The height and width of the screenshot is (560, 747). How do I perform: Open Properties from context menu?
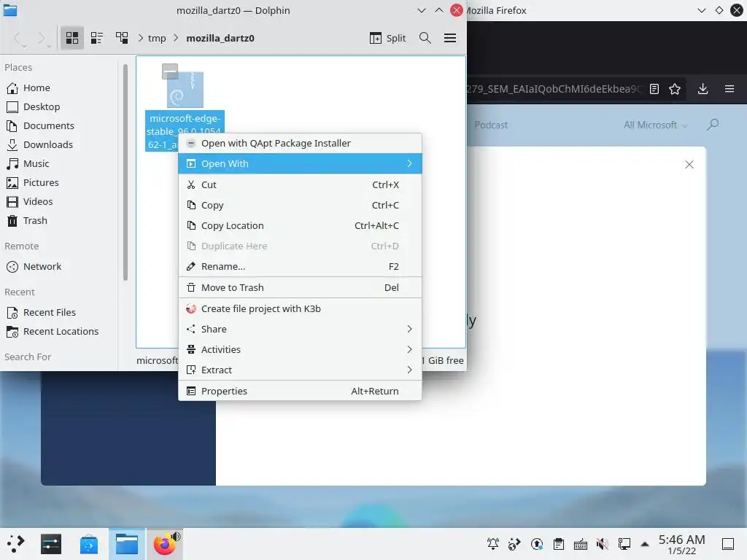coord(300,391)
